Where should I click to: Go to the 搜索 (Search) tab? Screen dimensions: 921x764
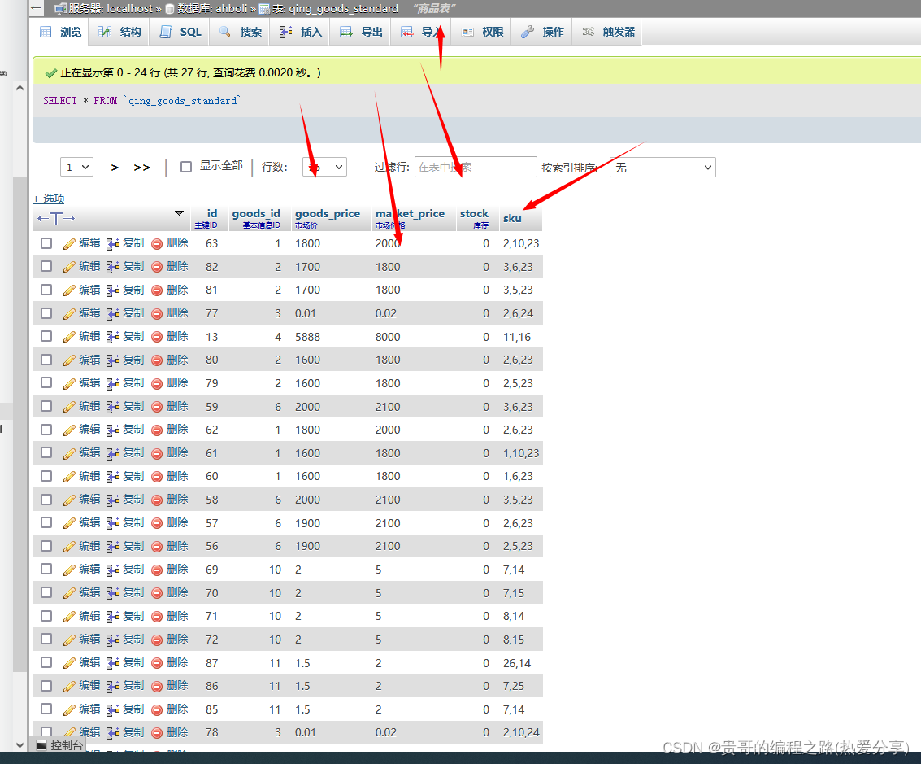pos(240,32)
